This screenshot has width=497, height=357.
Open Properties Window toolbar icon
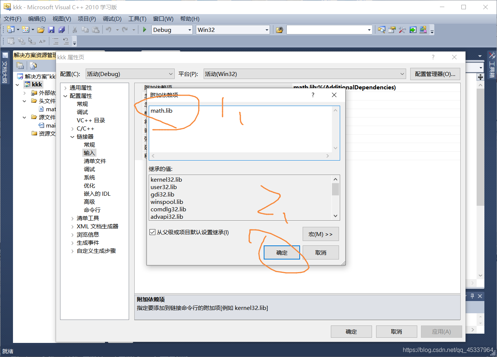coord(392,30)
